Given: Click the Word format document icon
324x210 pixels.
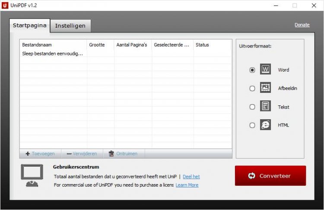Looking at the screenshot, I should tap(265, 70).
